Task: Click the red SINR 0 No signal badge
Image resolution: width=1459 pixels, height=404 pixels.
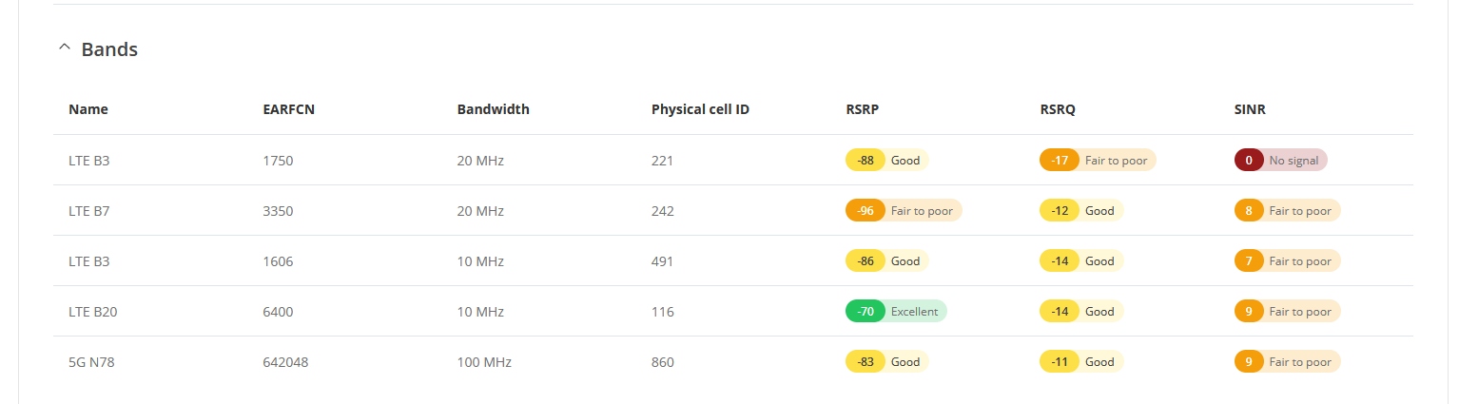Action: (x=1280, y=160)
